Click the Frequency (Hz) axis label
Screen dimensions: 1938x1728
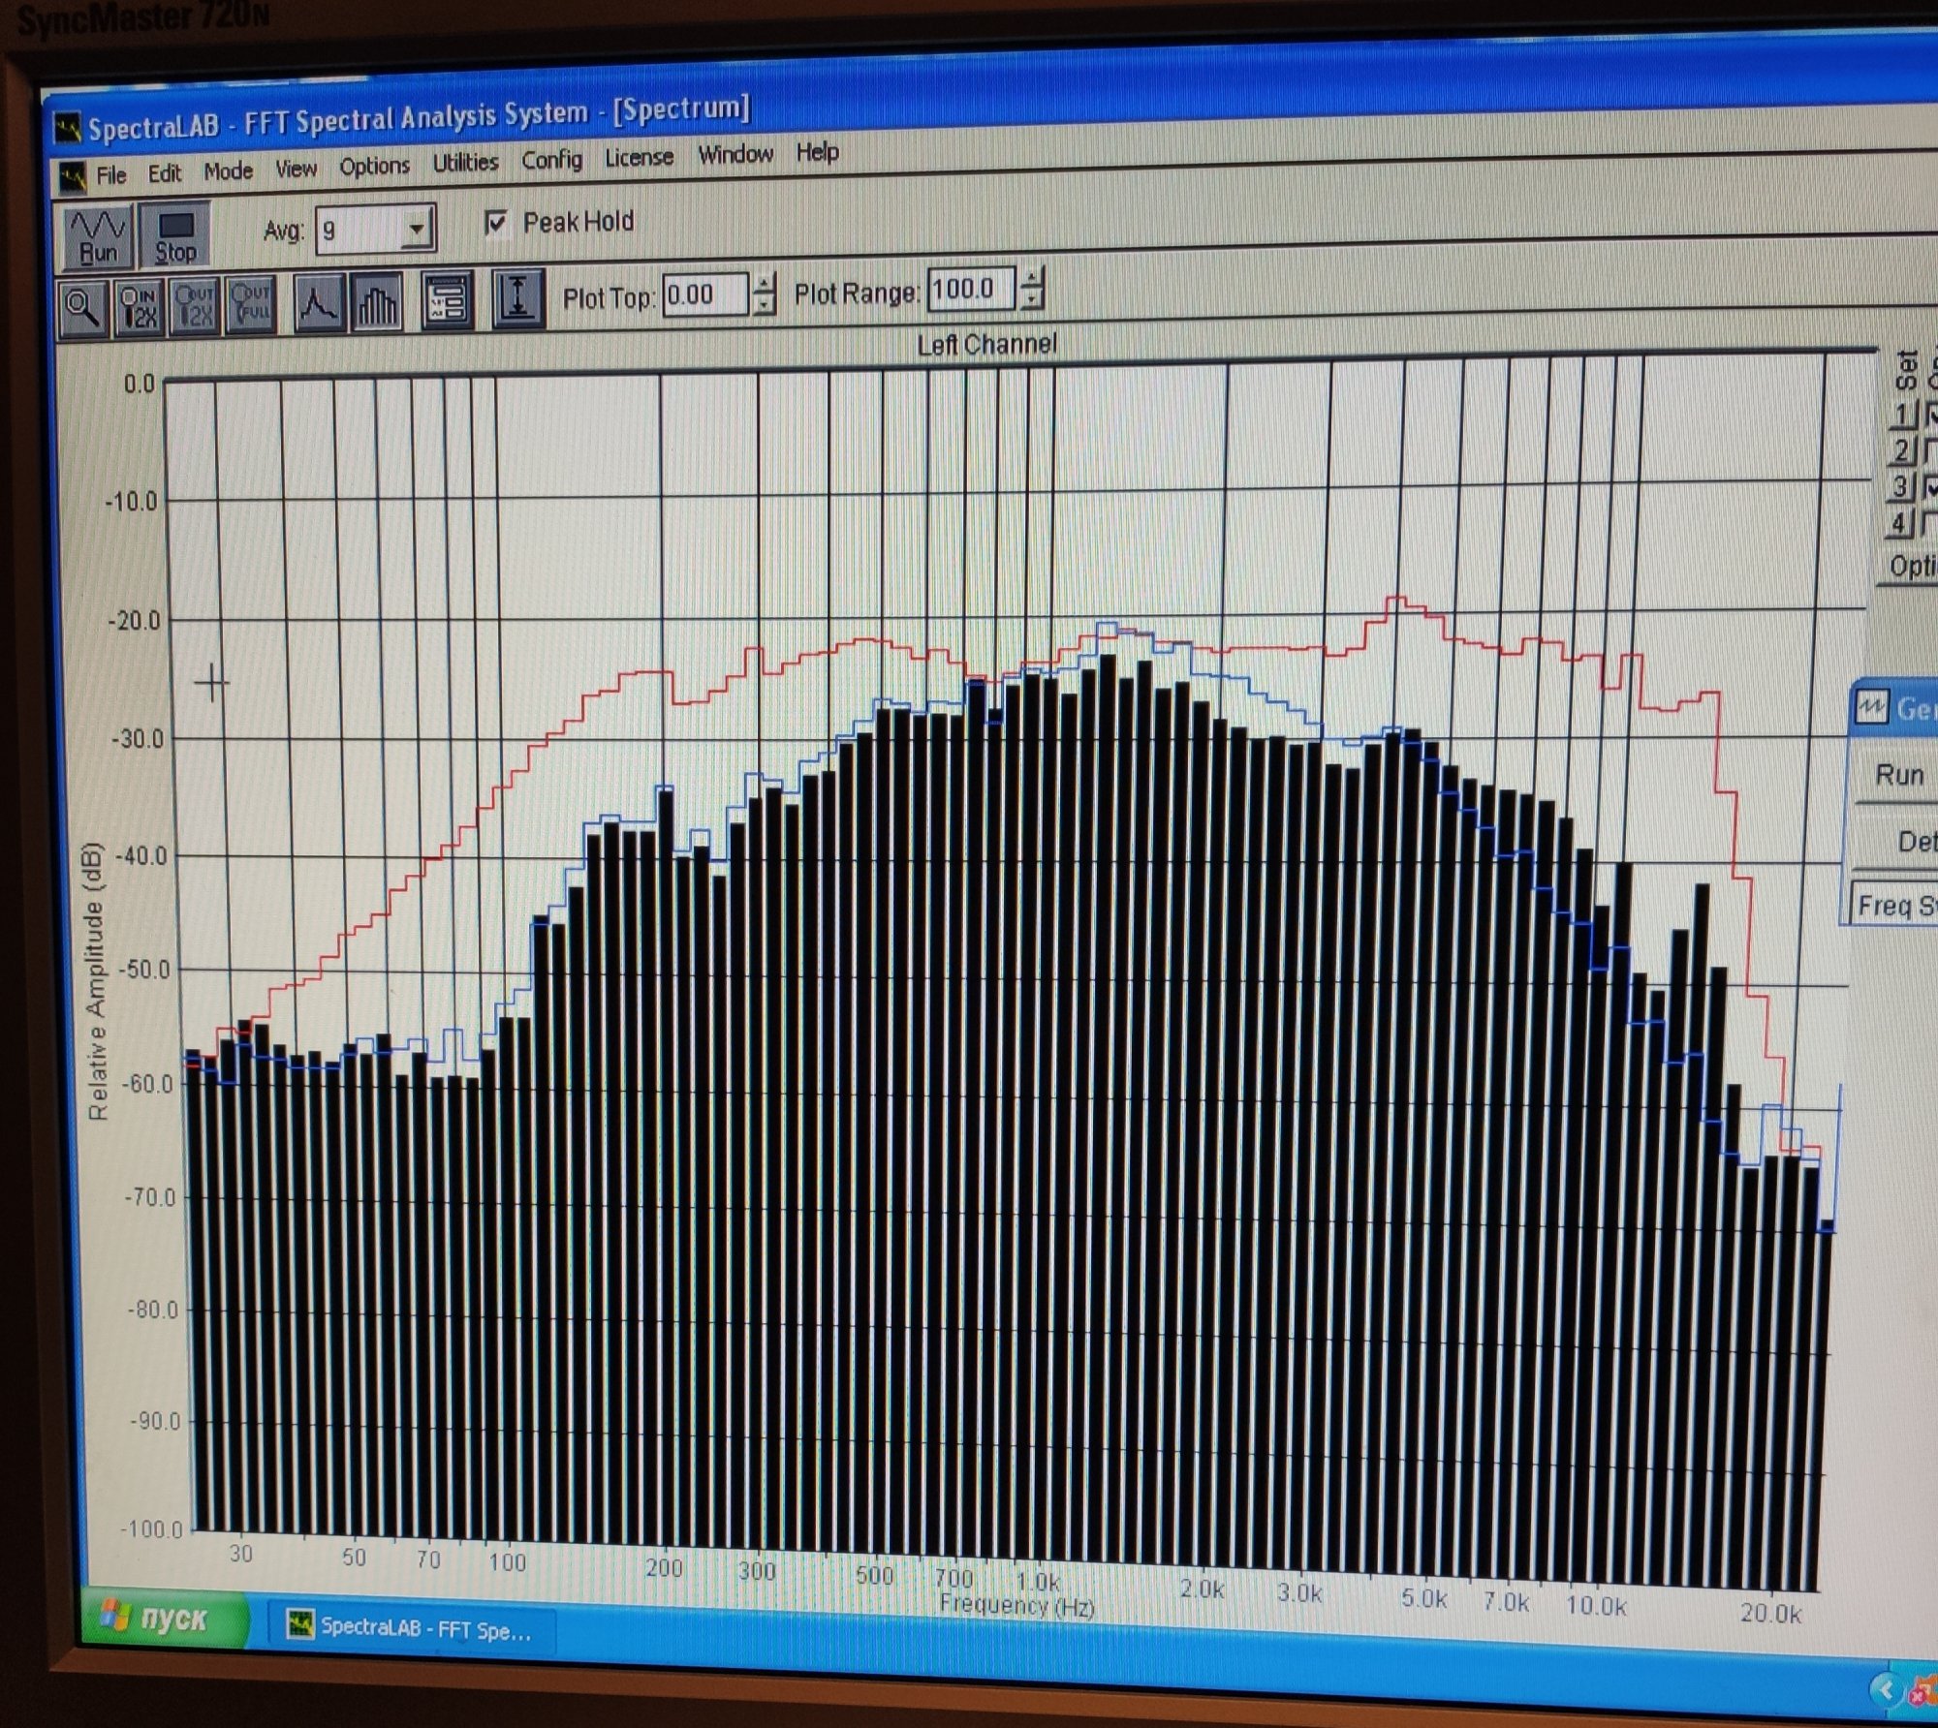[1016, 1605]
